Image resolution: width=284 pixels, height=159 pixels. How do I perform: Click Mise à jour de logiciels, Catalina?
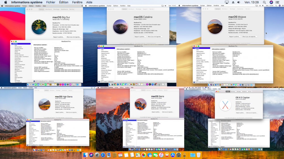[154, 36]
